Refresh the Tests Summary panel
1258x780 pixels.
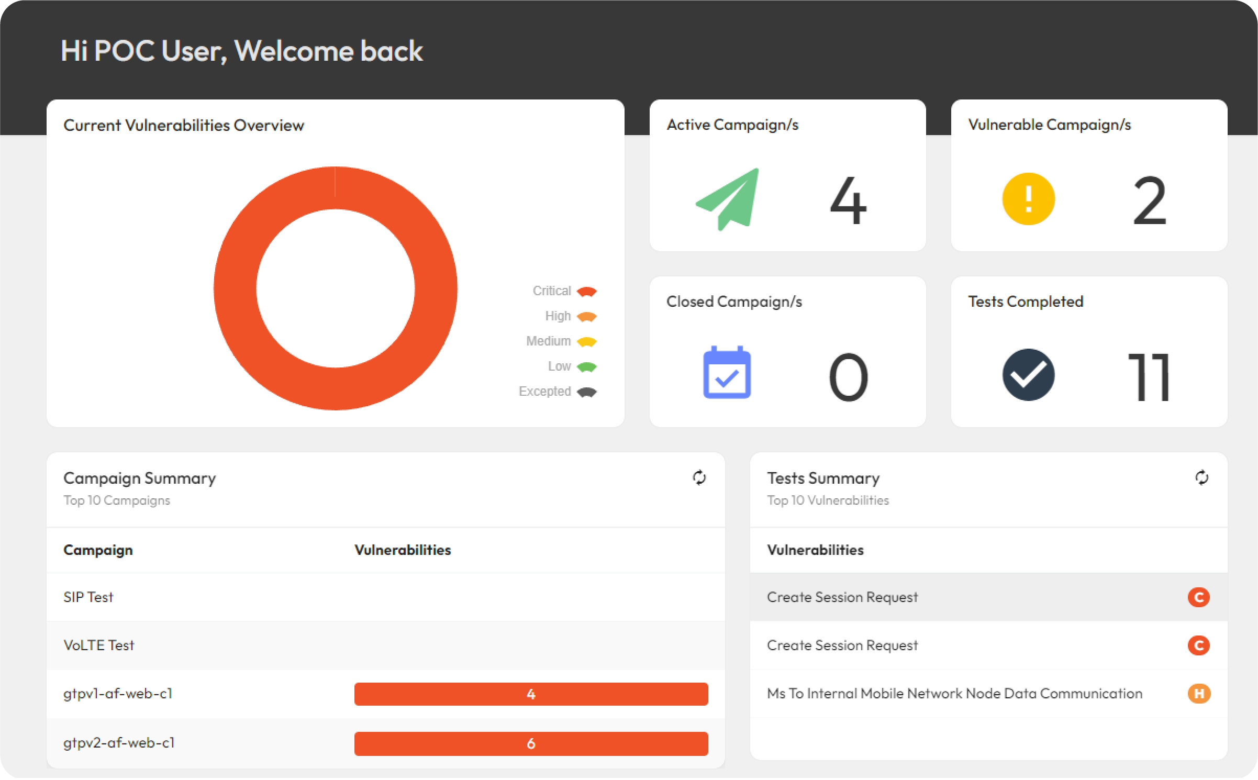click(1201, 477)
